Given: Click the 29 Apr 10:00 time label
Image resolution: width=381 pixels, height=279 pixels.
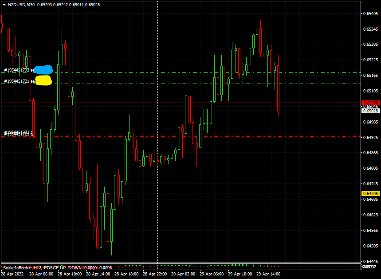Looking at the screenshot, I should click(x=240, y=274).
